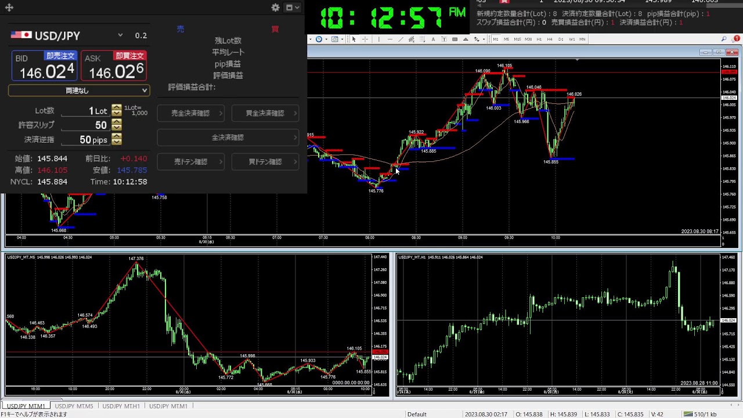Select the crosshair cursor tool
The width and height of the screenshot is (743, 418).
point(365,39)
